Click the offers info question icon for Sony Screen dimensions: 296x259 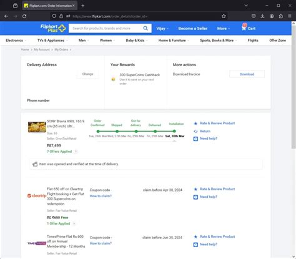(x=76, y=152)
